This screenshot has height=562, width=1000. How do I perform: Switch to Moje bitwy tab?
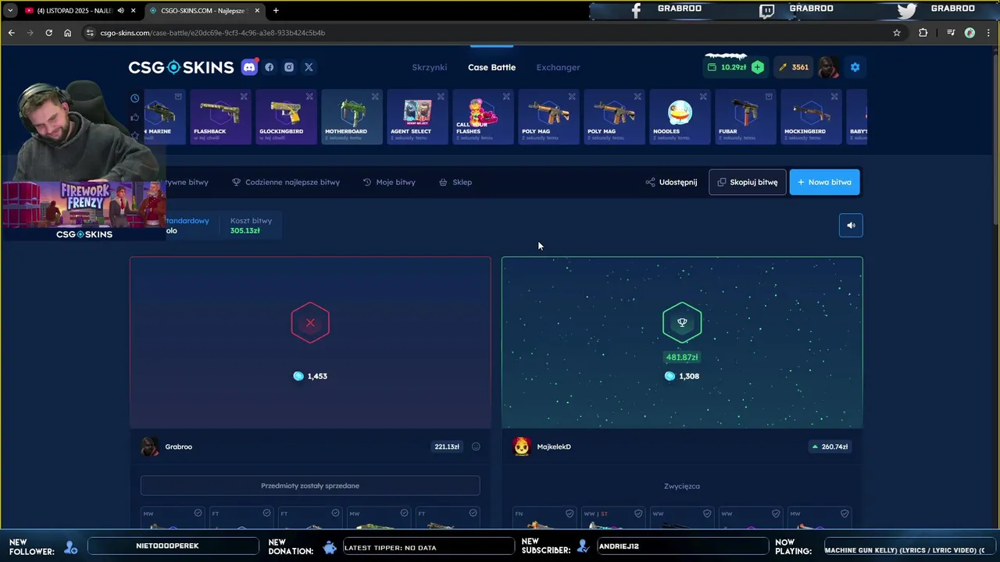[389, 182]
